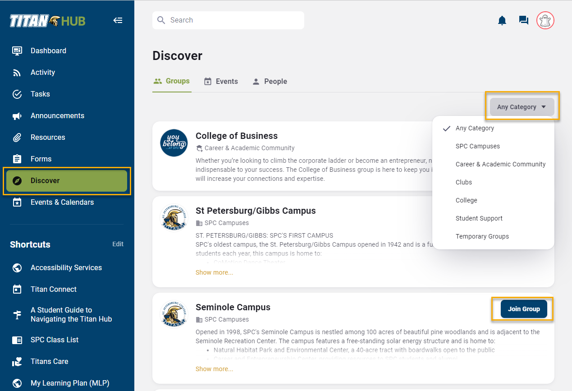Click the Tasks checkmark icon
This screenshot has width=572, height=391.
(17, 94)
